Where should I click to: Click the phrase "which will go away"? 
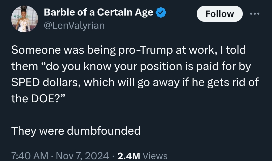129,82
